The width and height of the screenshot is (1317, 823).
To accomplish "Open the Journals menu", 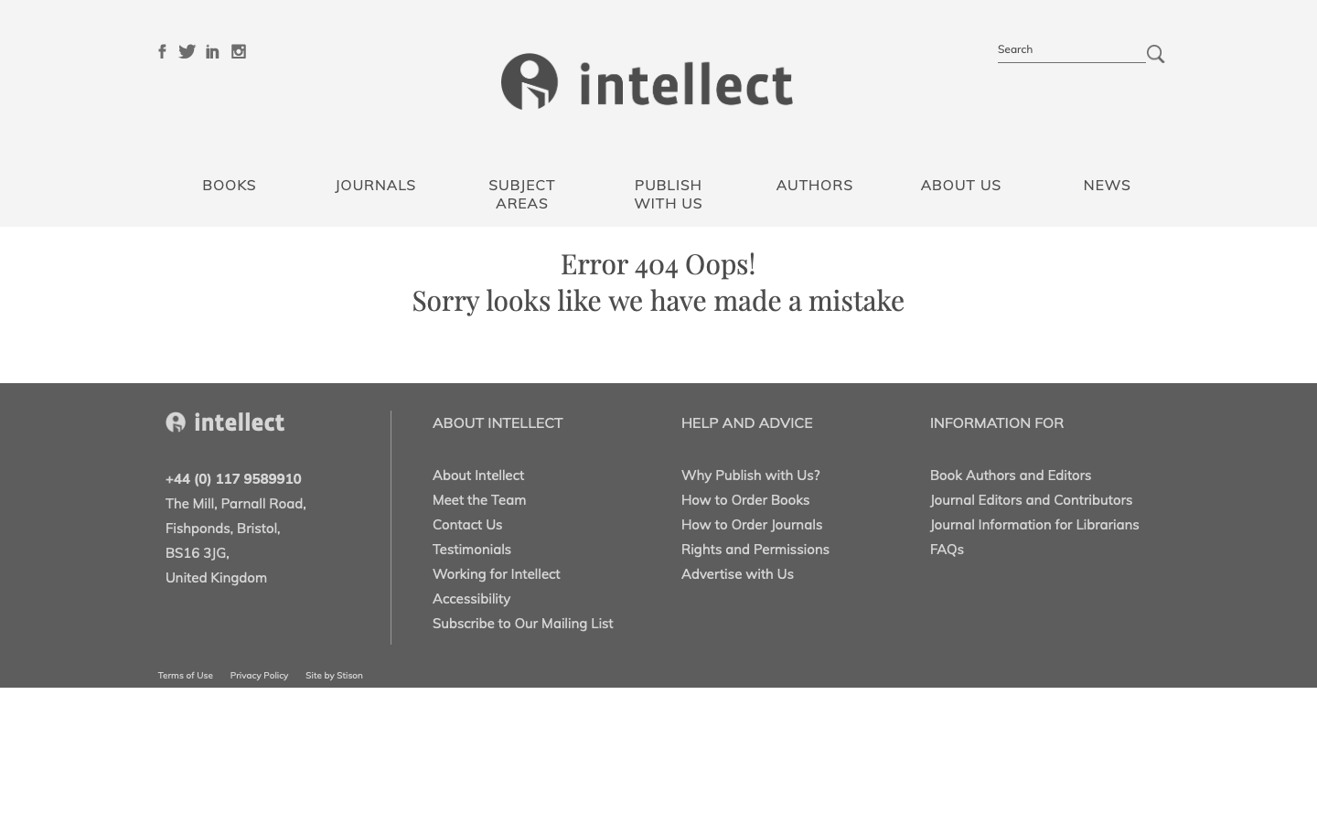I will click(375, 186).
